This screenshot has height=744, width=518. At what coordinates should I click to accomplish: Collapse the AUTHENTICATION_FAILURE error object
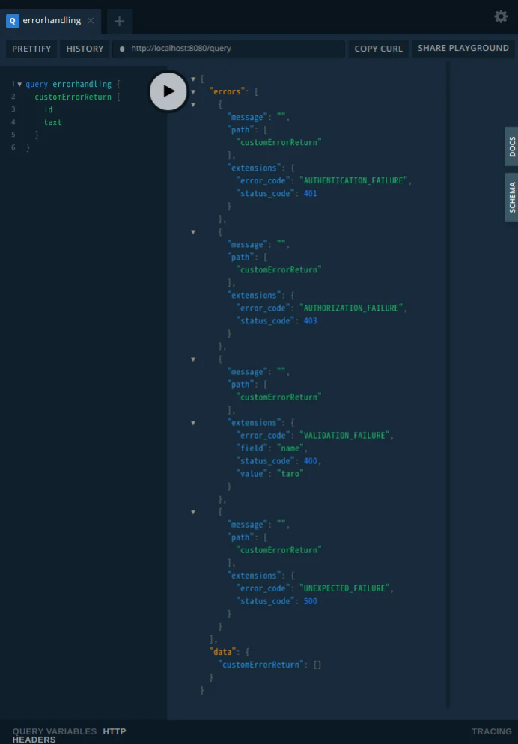[x=193, y=104]
